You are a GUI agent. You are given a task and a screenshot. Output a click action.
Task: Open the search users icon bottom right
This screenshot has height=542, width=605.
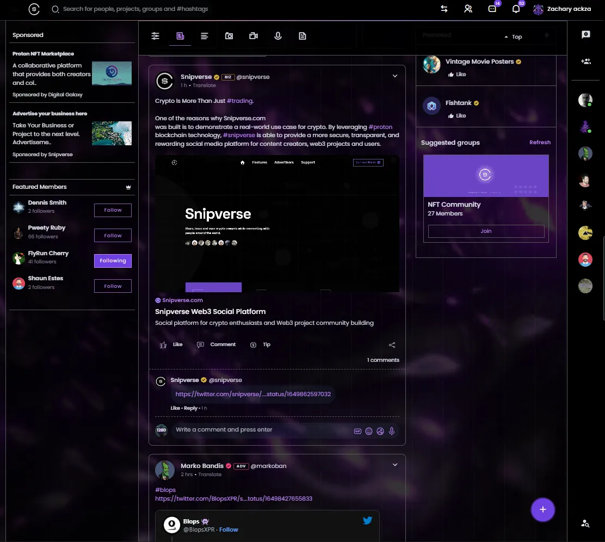point(585,523)
